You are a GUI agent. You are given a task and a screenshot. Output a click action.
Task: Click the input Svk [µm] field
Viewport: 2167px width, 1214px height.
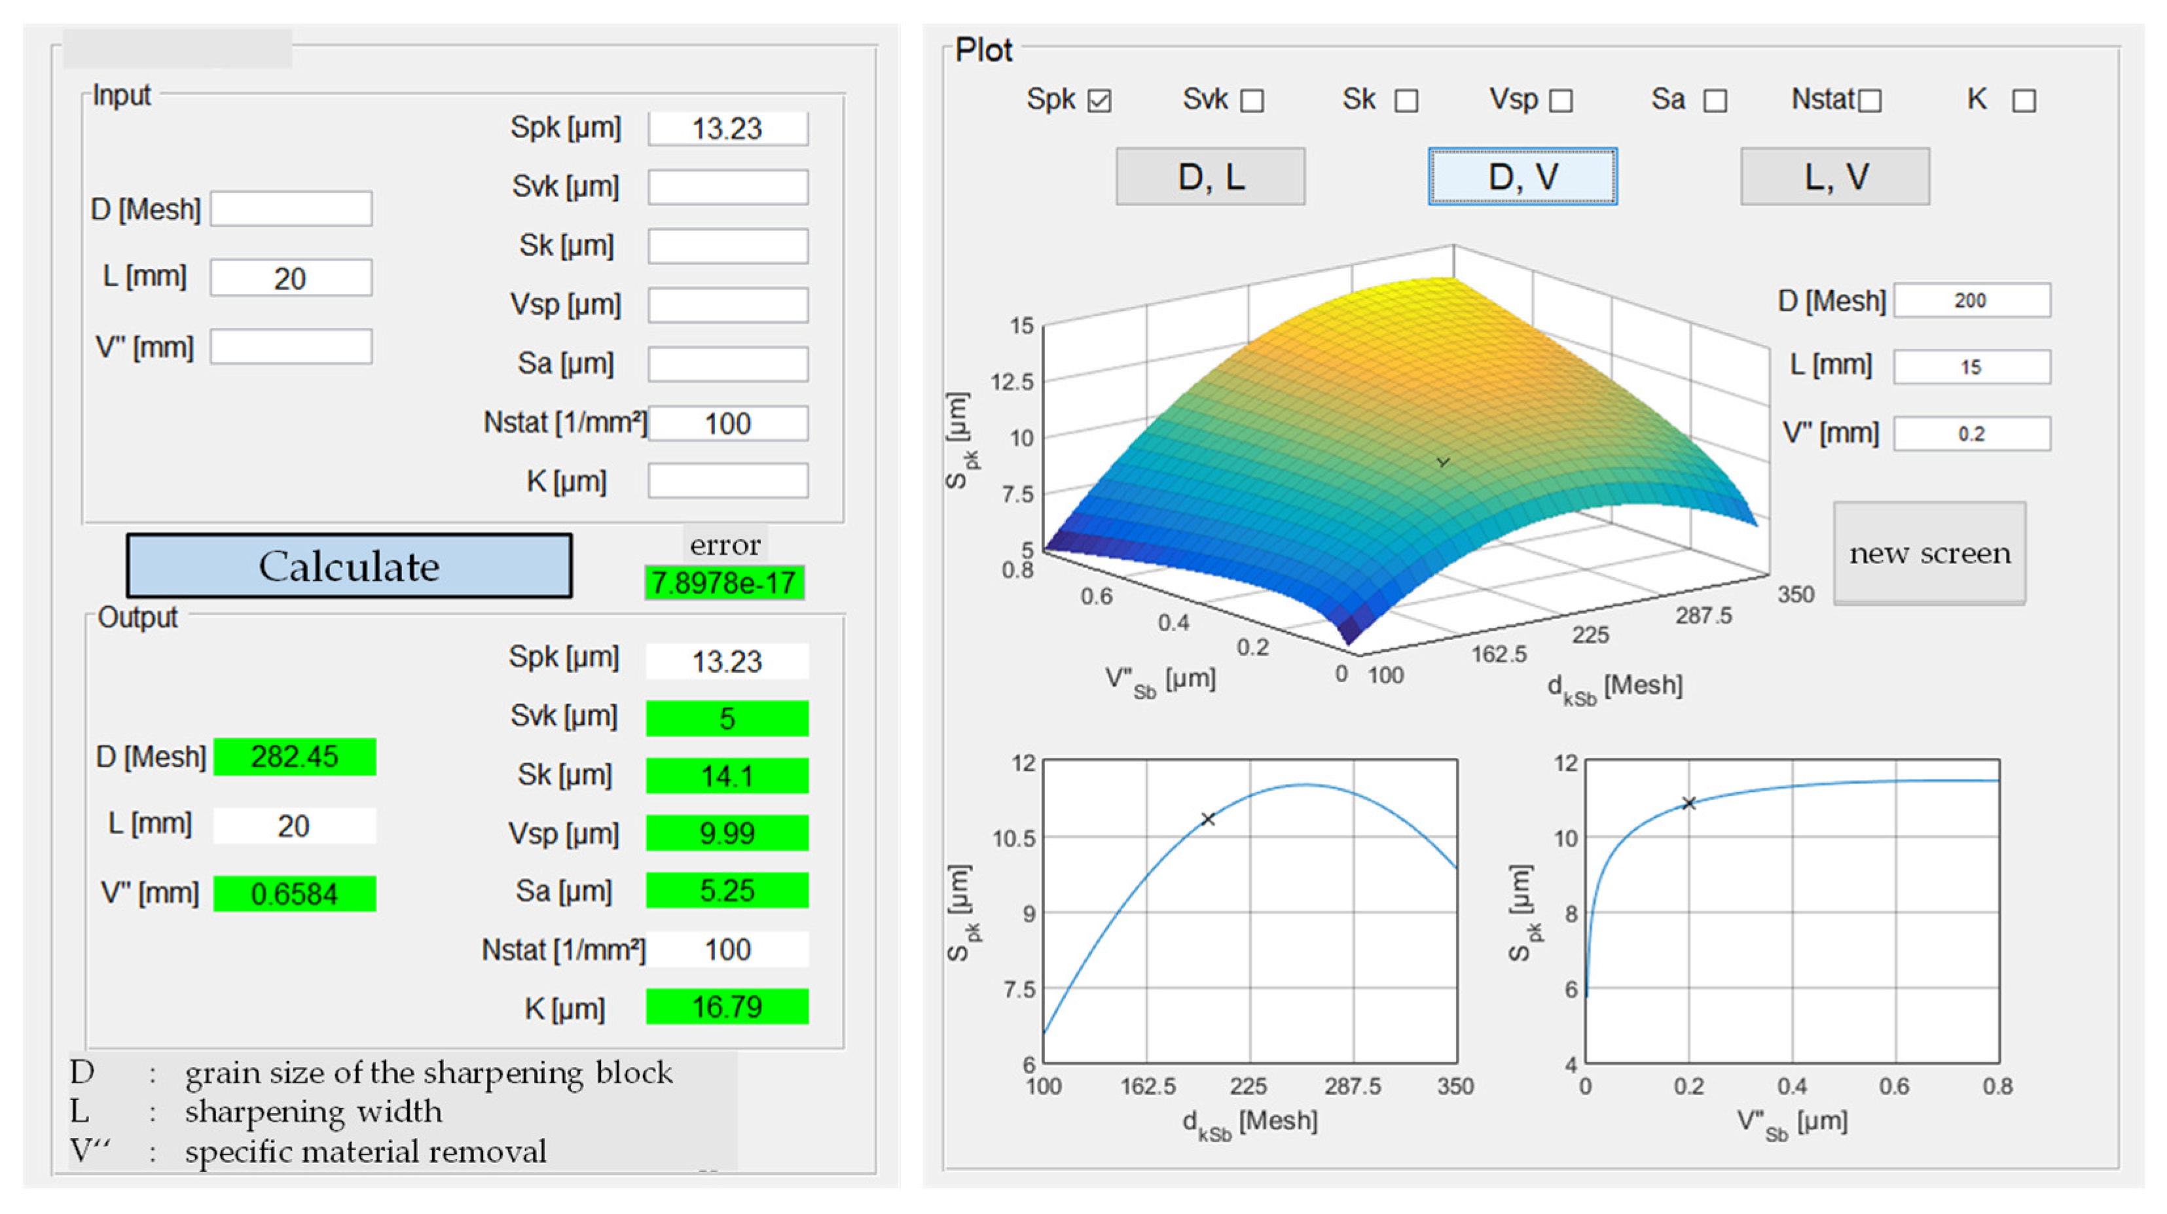coord(727,187)
